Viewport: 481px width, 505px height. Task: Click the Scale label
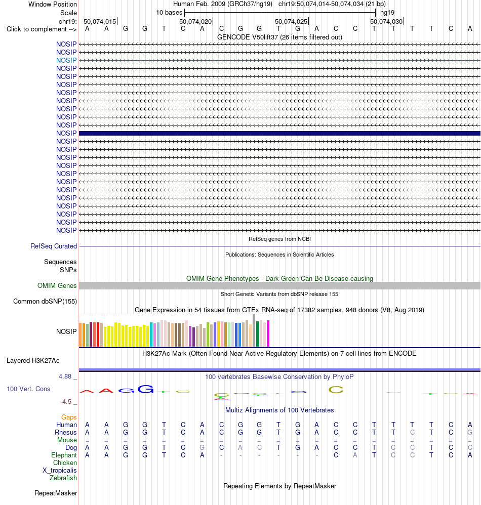click(69, 13)
